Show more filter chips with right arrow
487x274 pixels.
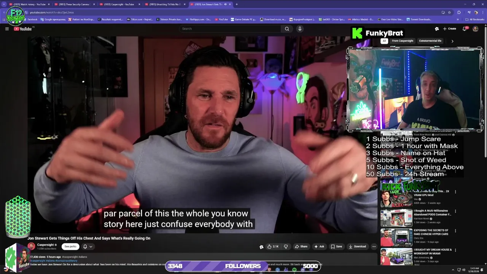pos(452,41)
